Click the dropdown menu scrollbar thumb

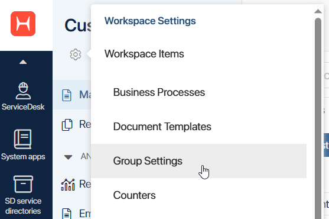tap(318, 118)
